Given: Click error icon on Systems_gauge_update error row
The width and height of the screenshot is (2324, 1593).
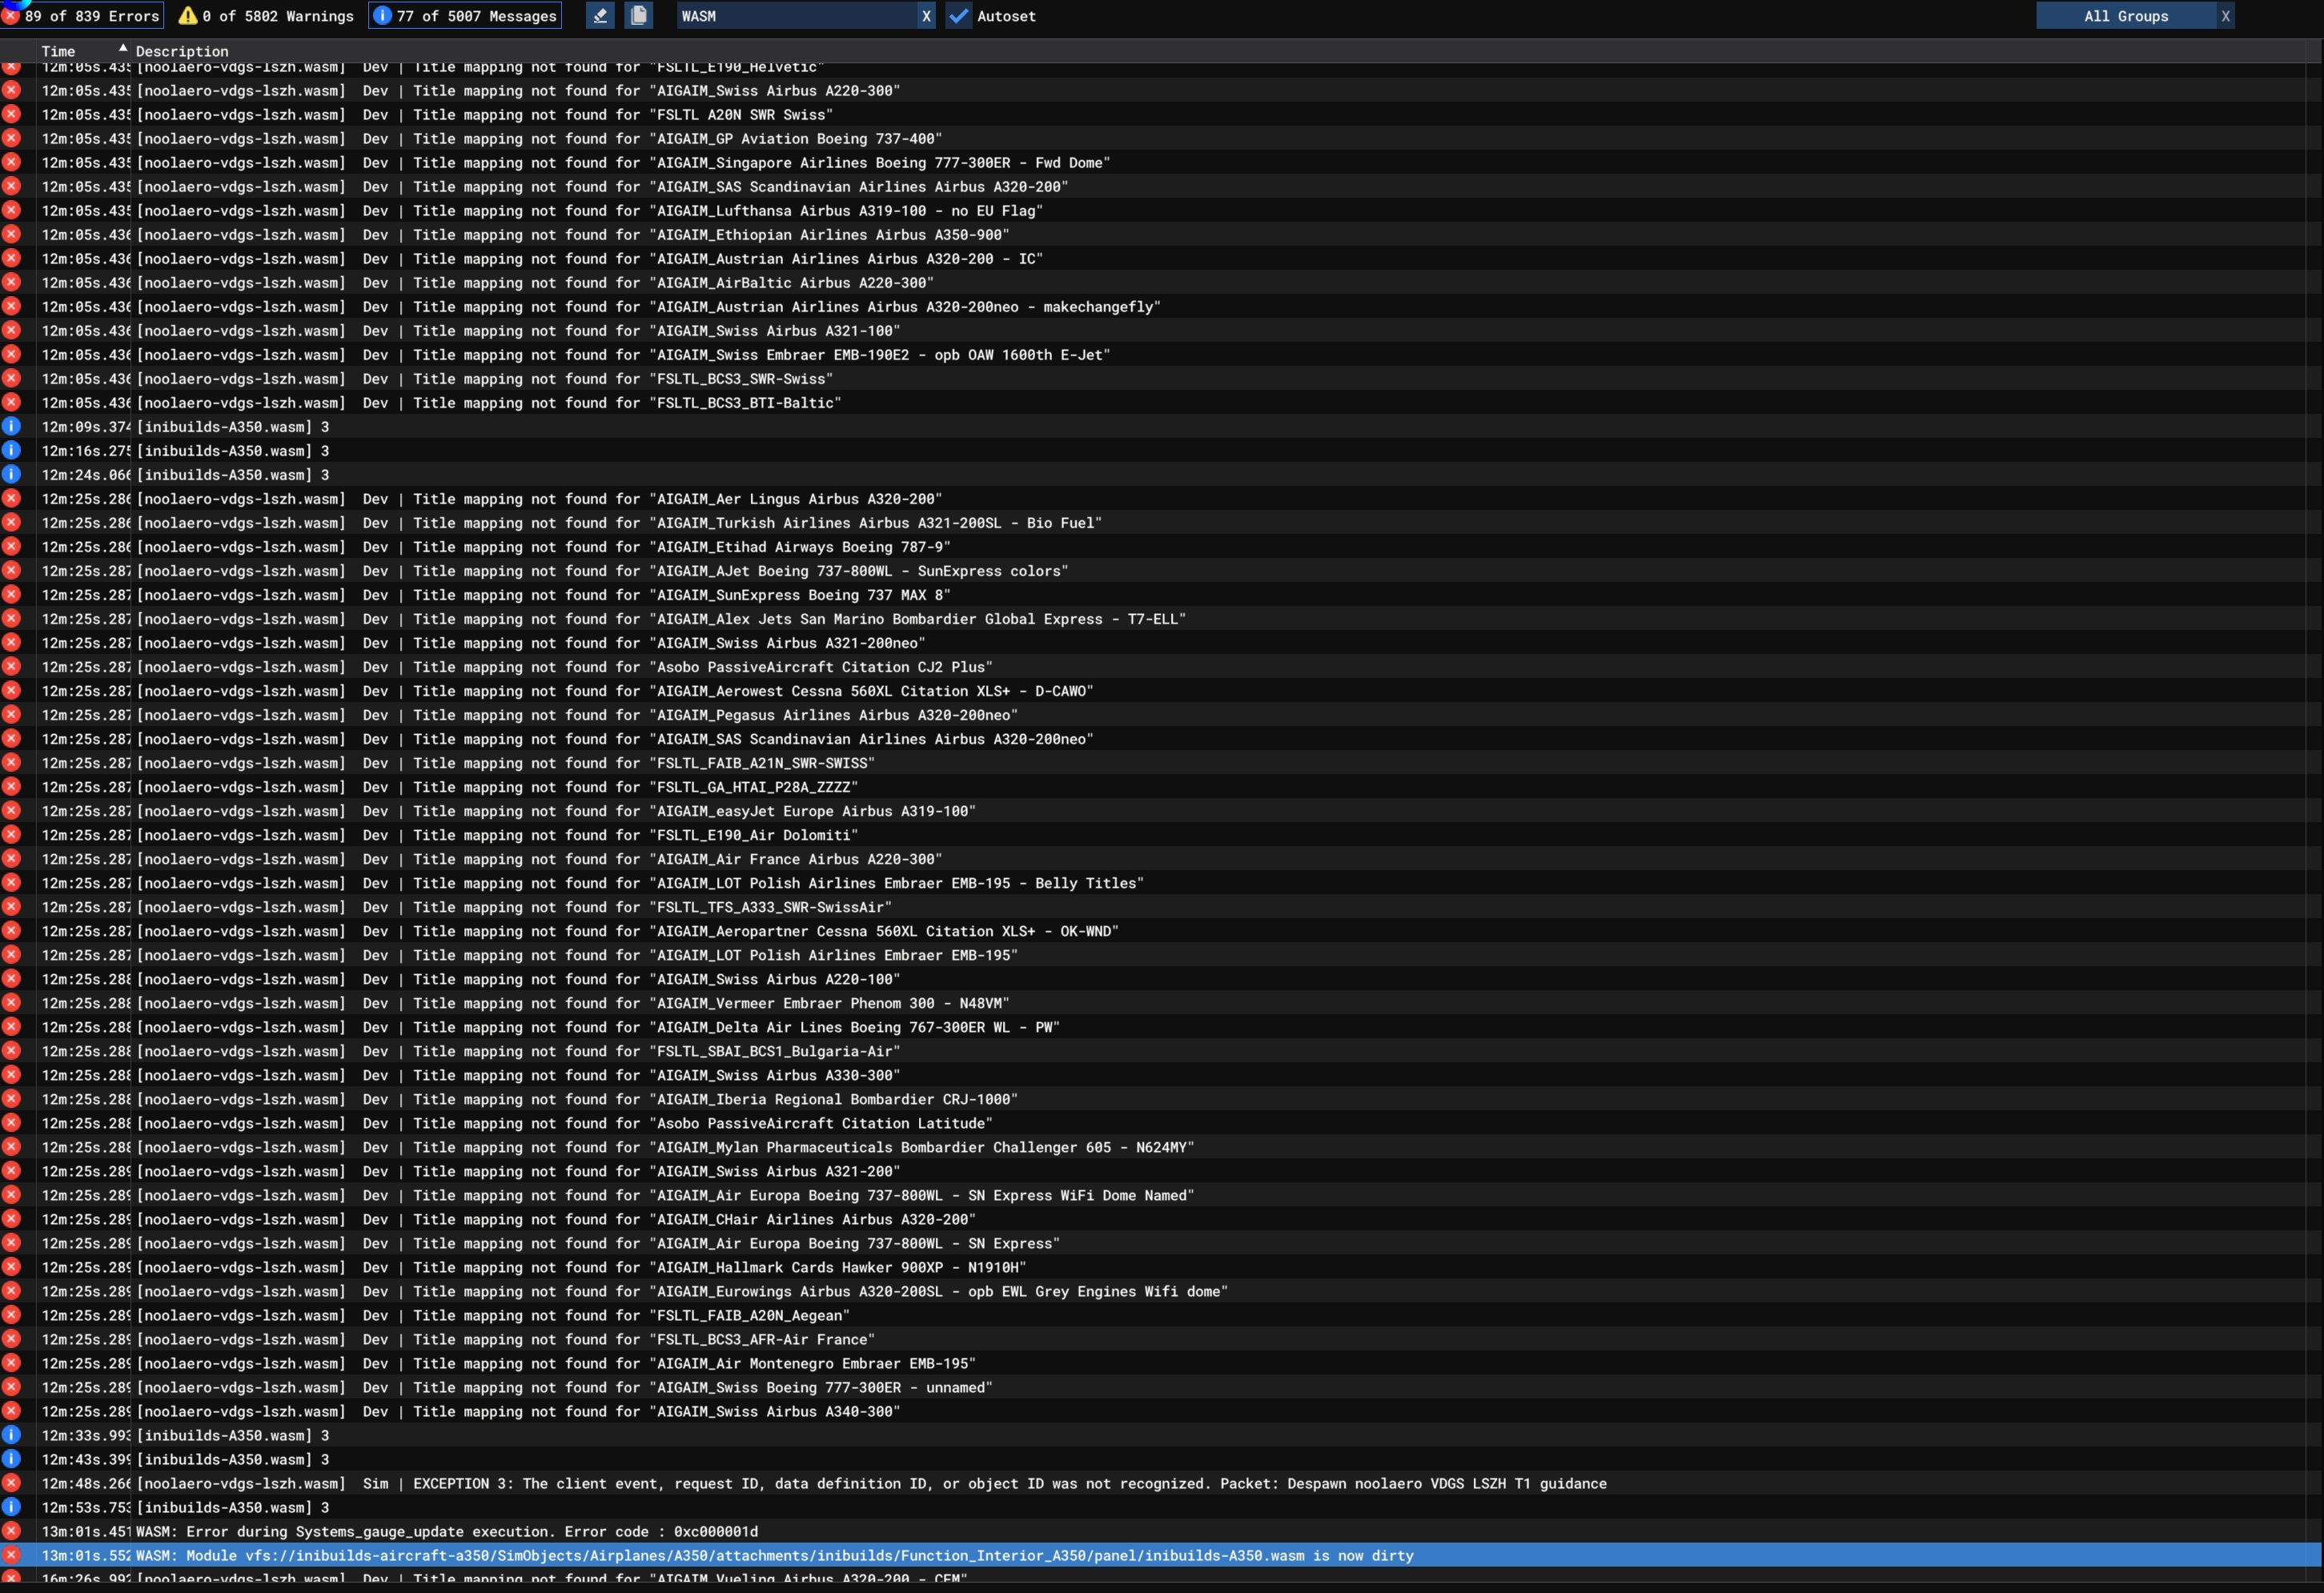Looking at the screenshot, I should tap(11, 1531).
